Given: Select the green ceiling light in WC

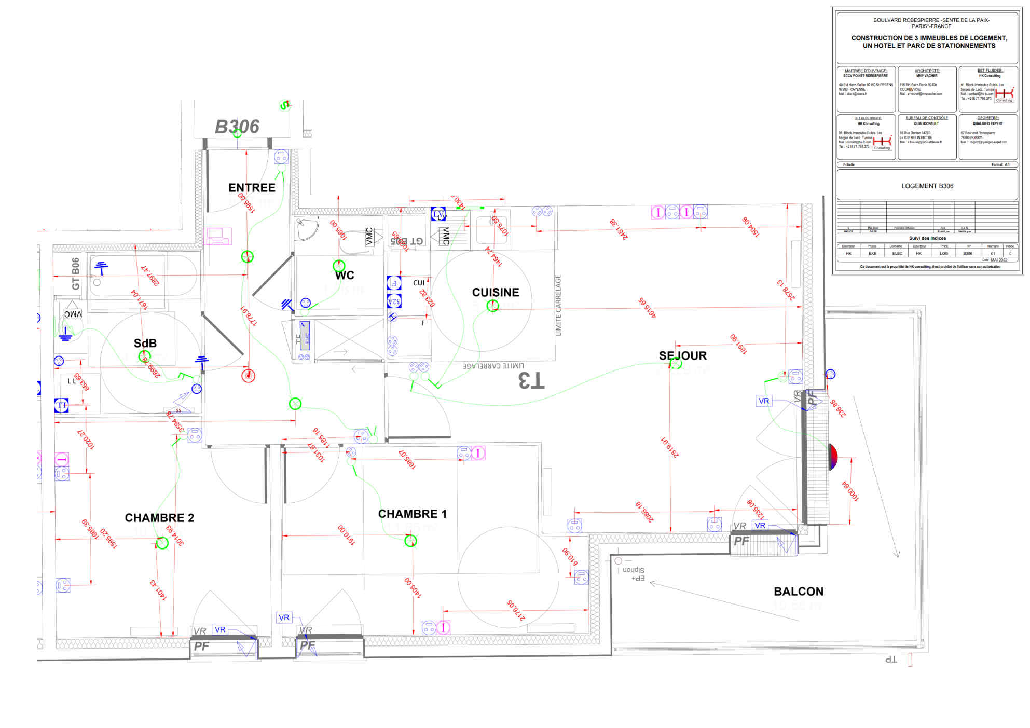Looking at the screenshot, I should 339,266.
